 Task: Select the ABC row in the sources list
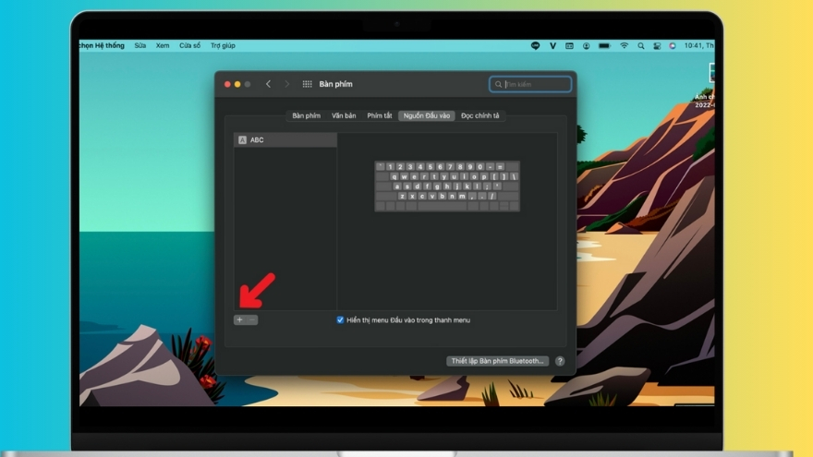285,140
